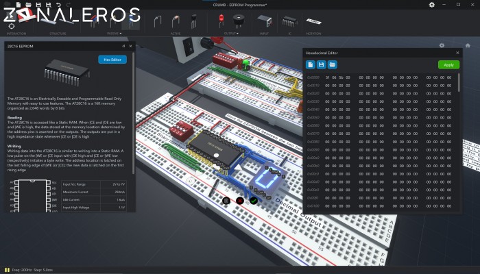
Task: Confirm placement with green check icon
Action: click(x=254, y=201)
